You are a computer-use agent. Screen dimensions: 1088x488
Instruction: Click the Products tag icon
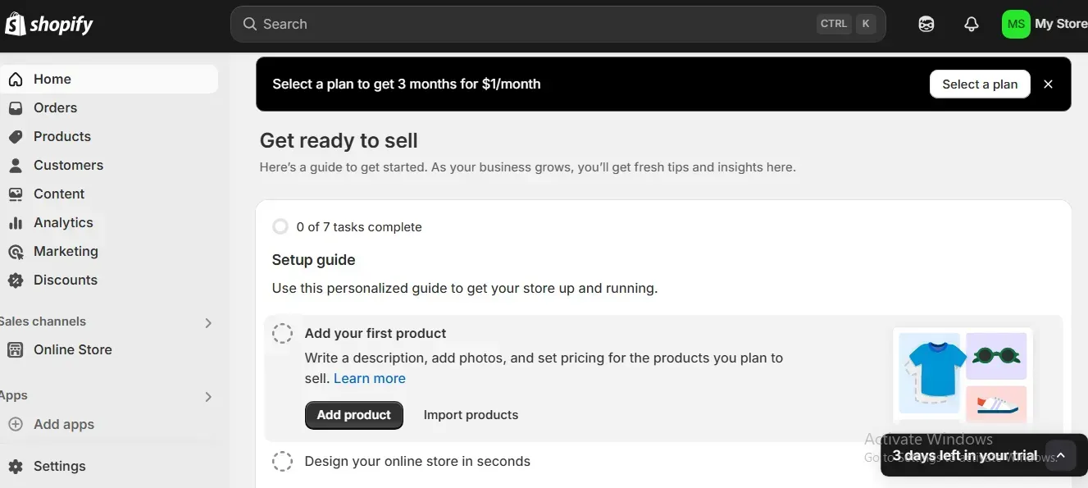pos(16,137)
